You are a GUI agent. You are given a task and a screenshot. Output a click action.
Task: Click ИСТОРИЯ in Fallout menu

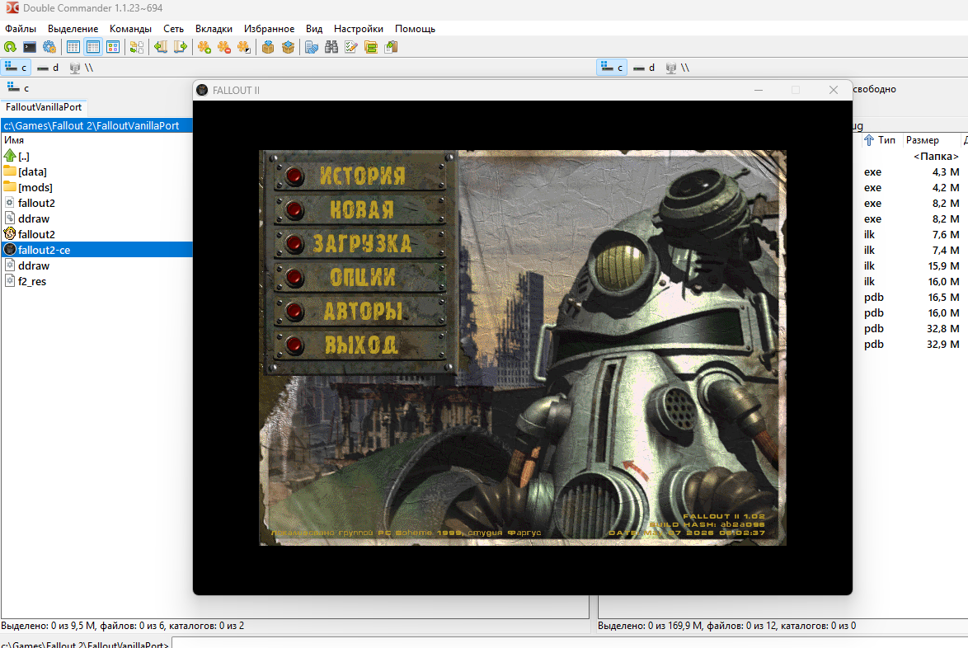tap(361, 176)
